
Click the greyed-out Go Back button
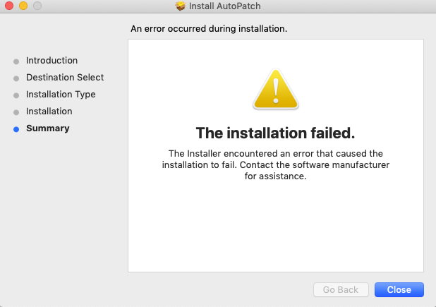(x=341, y=290)
